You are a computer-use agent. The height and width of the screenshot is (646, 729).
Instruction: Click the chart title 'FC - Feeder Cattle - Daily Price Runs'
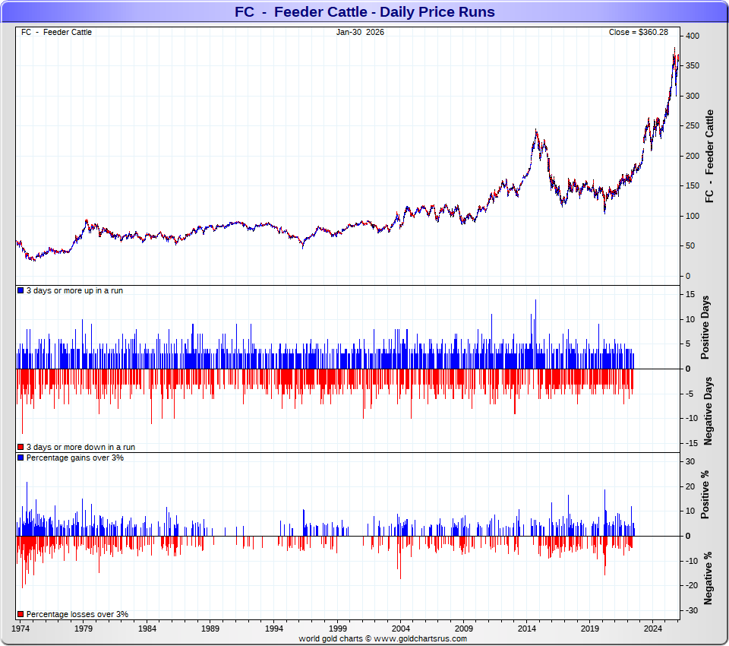tap(364, 11)
